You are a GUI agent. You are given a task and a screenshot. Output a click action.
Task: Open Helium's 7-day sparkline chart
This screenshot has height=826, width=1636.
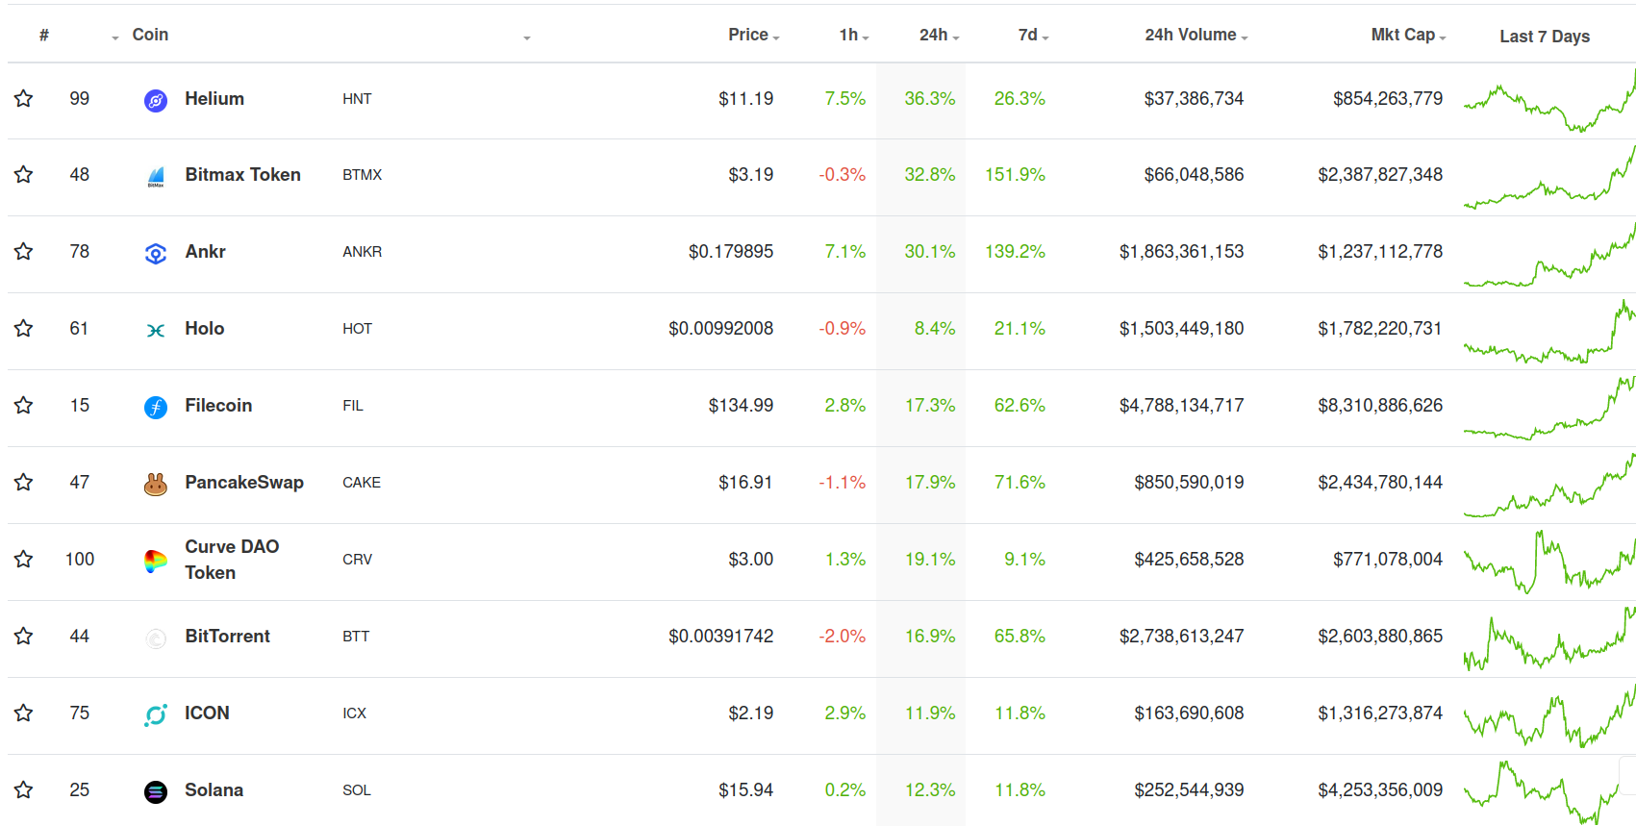(x=1549, y=100)
